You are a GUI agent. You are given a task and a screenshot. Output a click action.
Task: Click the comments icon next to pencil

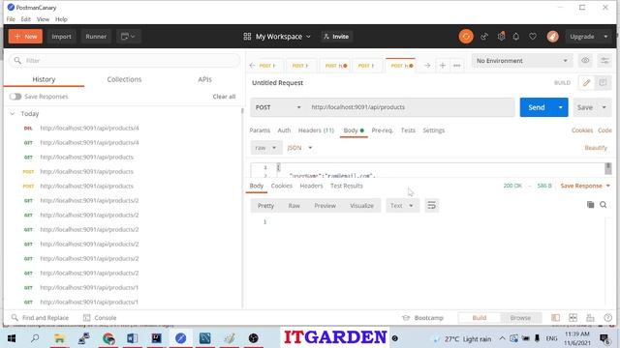(603, 82)
